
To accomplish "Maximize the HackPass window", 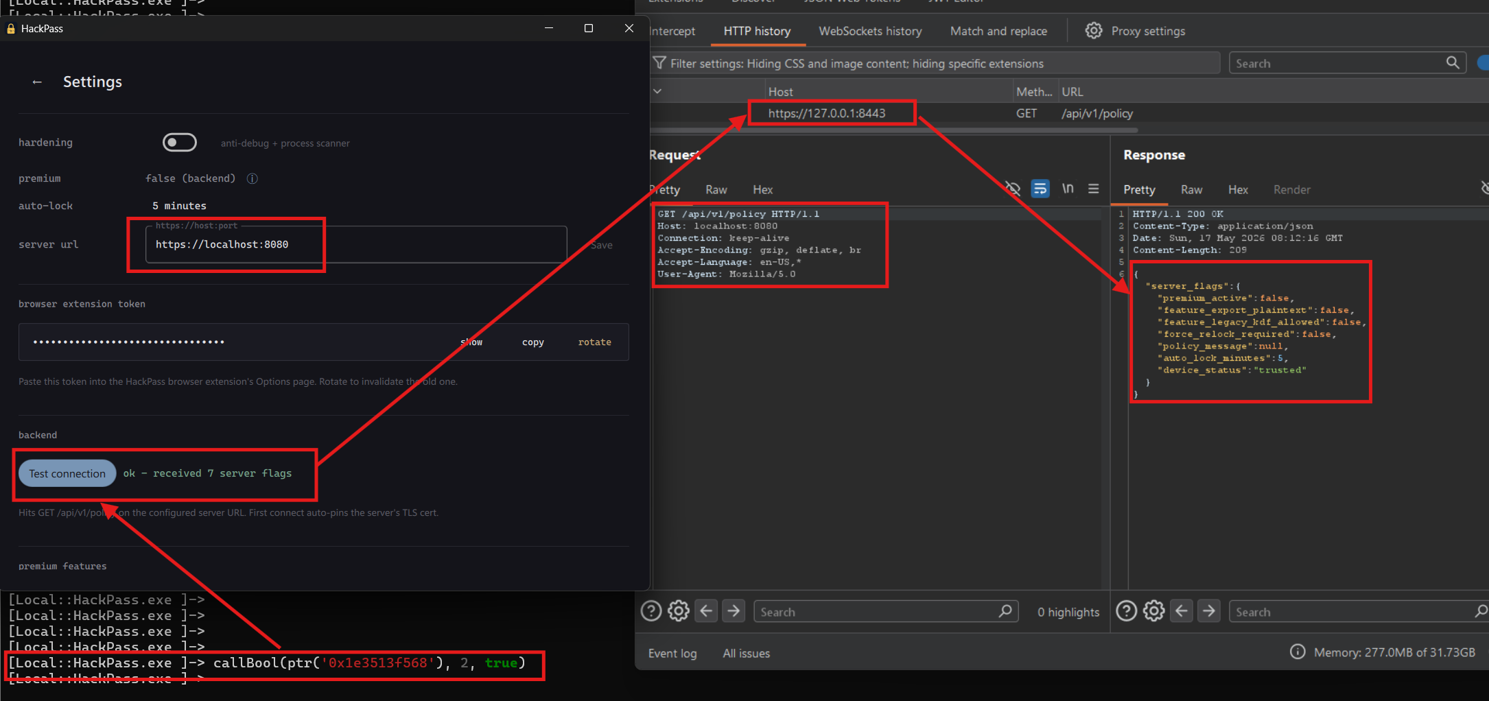I will pos(589,28).
